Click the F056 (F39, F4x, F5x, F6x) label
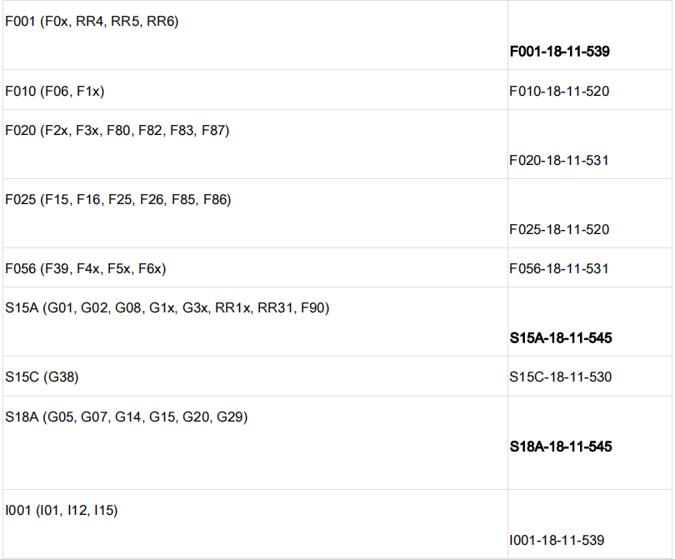This screenshot has height=559, width=675. pyautogui.click(x=86, y=268)
